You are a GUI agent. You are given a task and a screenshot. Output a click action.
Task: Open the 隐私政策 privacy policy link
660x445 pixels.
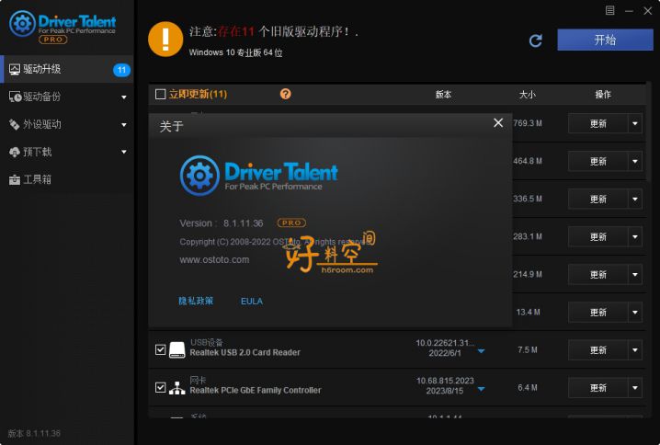tap(196, 301)
